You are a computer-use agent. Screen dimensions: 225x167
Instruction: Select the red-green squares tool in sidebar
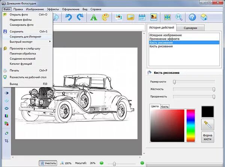click(x=6, y=123)
